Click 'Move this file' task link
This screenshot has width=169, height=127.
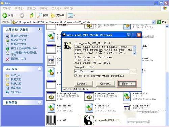tap(19, 40)
